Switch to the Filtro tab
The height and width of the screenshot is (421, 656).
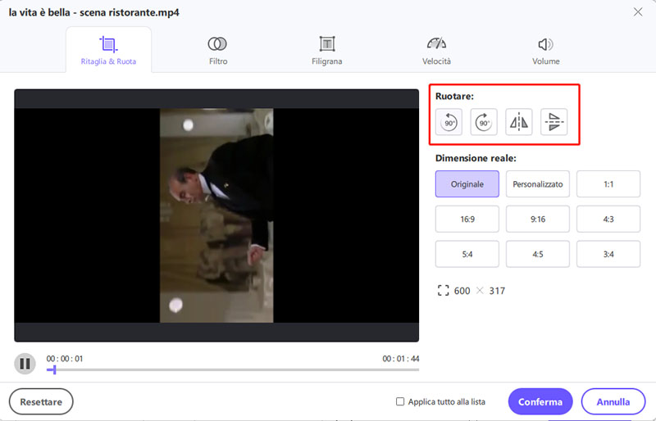[x=217, y=50]
